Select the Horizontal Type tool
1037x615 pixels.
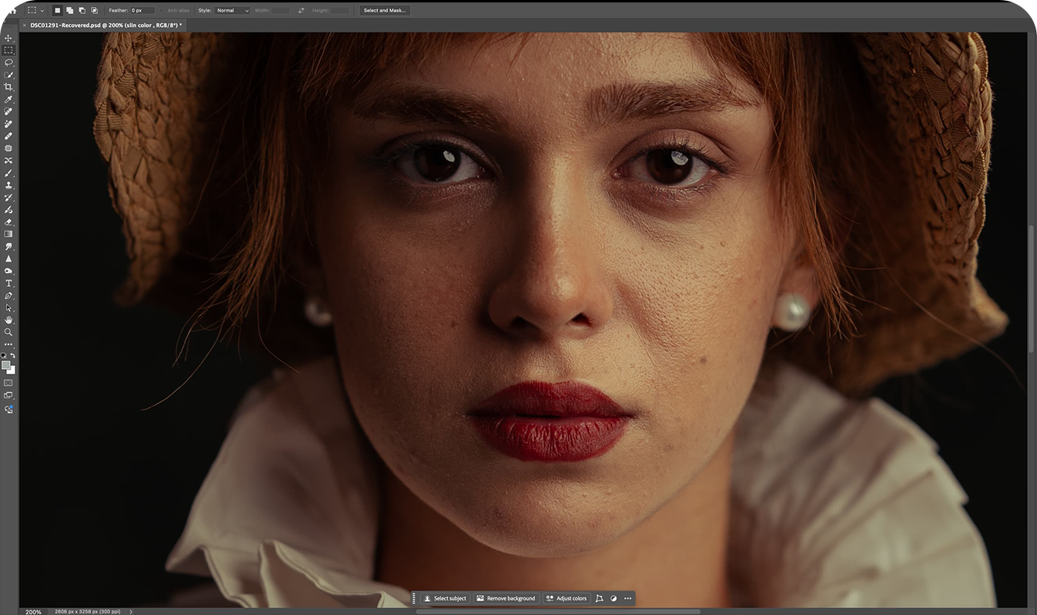point(8,283)
